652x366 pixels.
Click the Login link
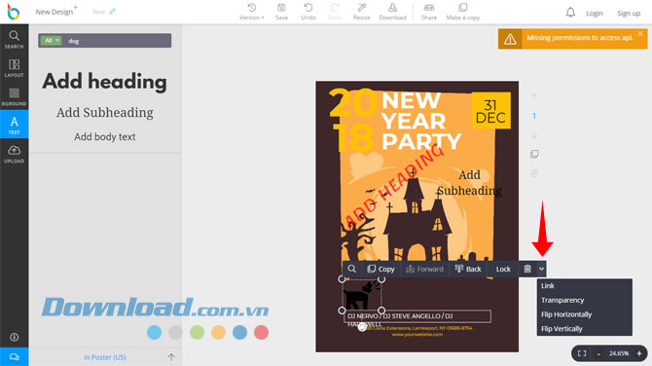[x=595, y=14]
